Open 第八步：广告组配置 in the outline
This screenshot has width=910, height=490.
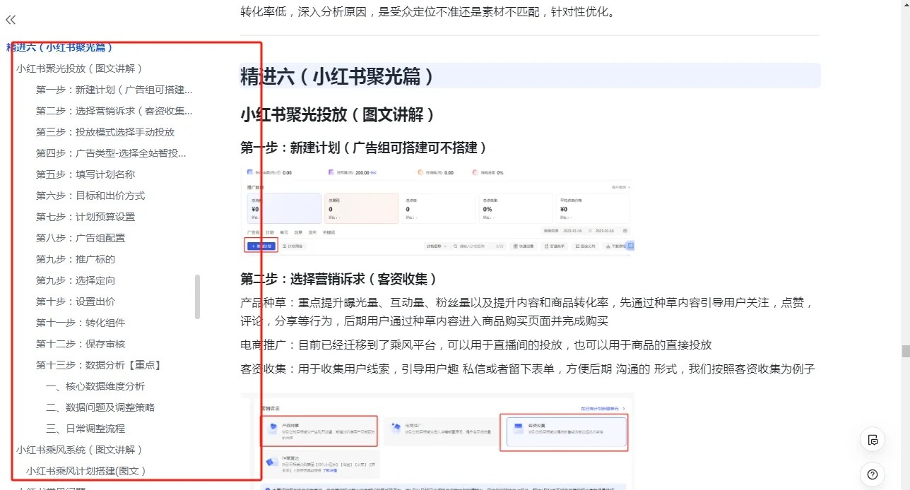81,238
